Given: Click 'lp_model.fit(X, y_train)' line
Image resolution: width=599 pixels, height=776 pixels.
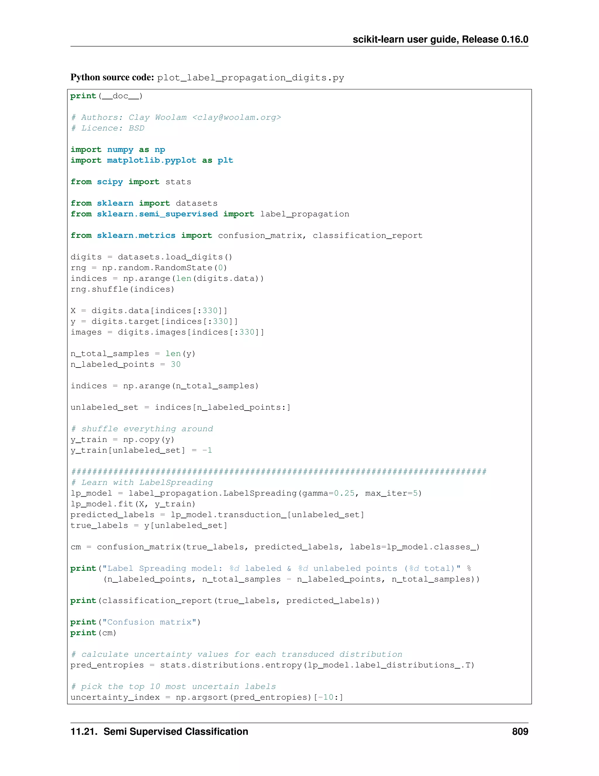Looking at the screenshot, I should point(133,504).
